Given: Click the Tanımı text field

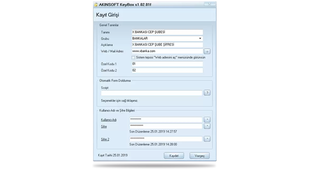Looking at the screenshot, I should (167, 32).
